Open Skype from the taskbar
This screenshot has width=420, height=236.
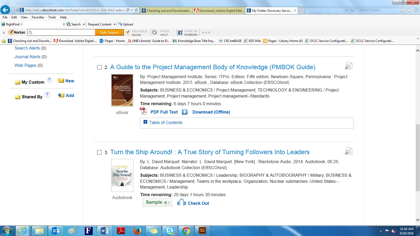(x=170, y=231)
